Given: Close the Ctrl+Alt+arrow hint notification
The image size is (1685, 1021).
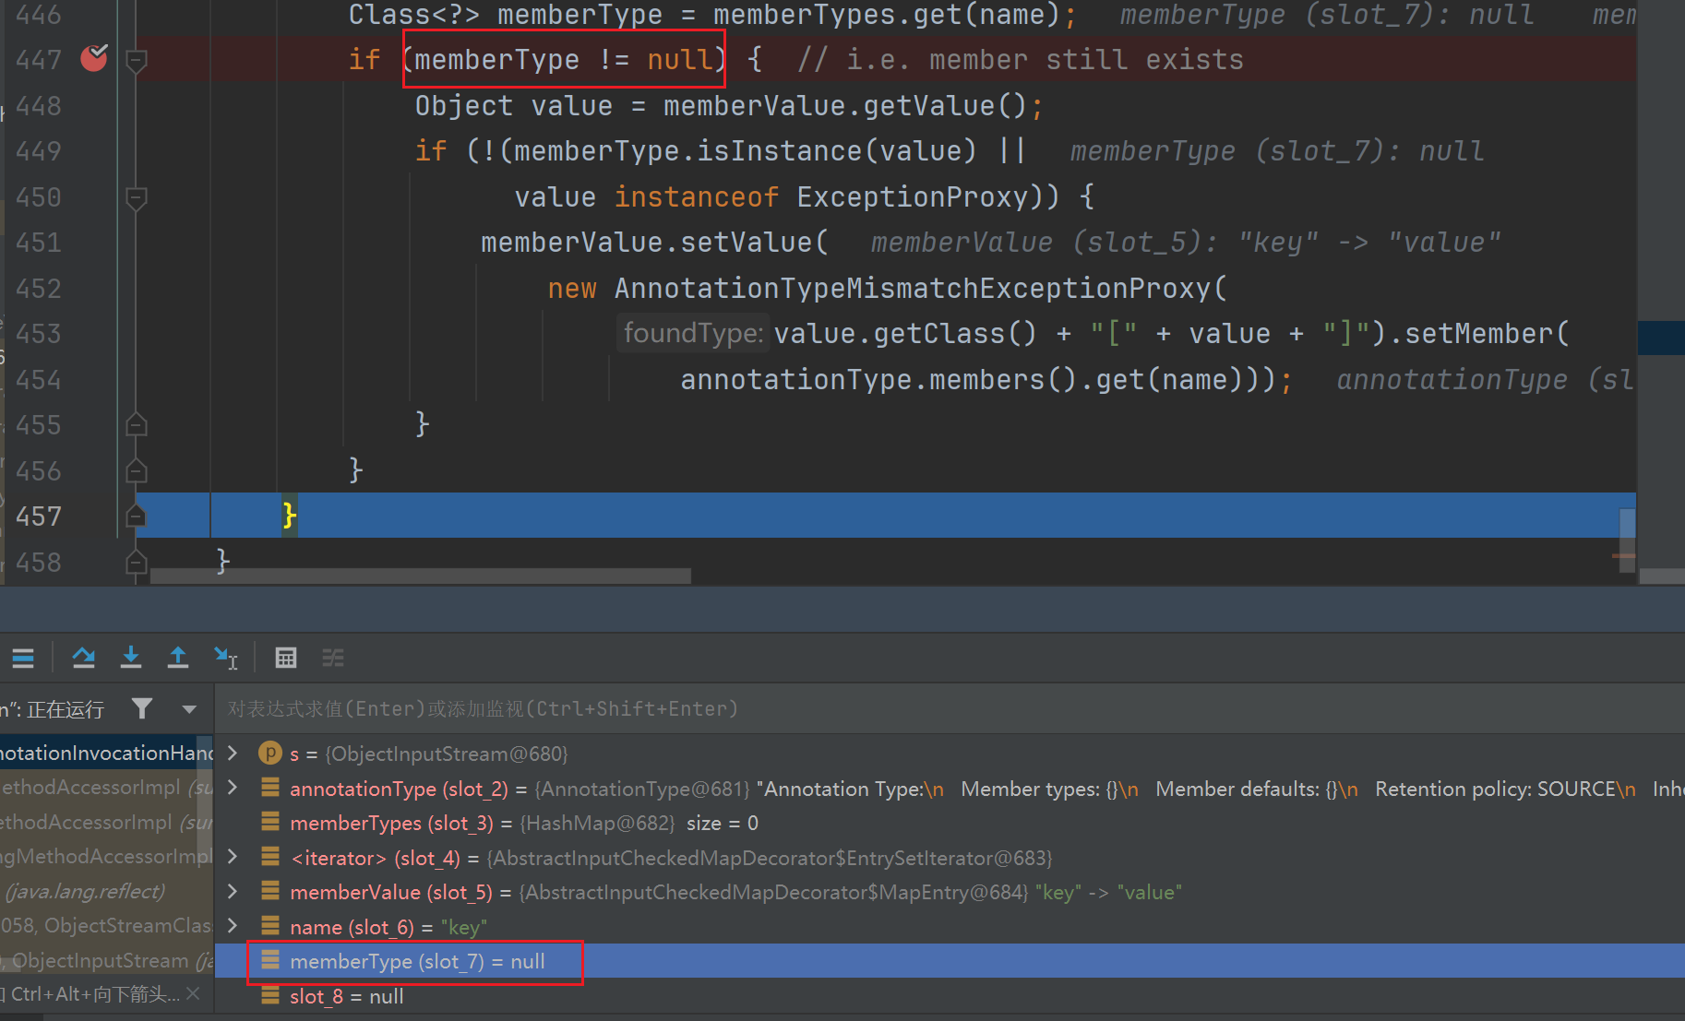Looking at the screenshot, I should tap(193, 993).
